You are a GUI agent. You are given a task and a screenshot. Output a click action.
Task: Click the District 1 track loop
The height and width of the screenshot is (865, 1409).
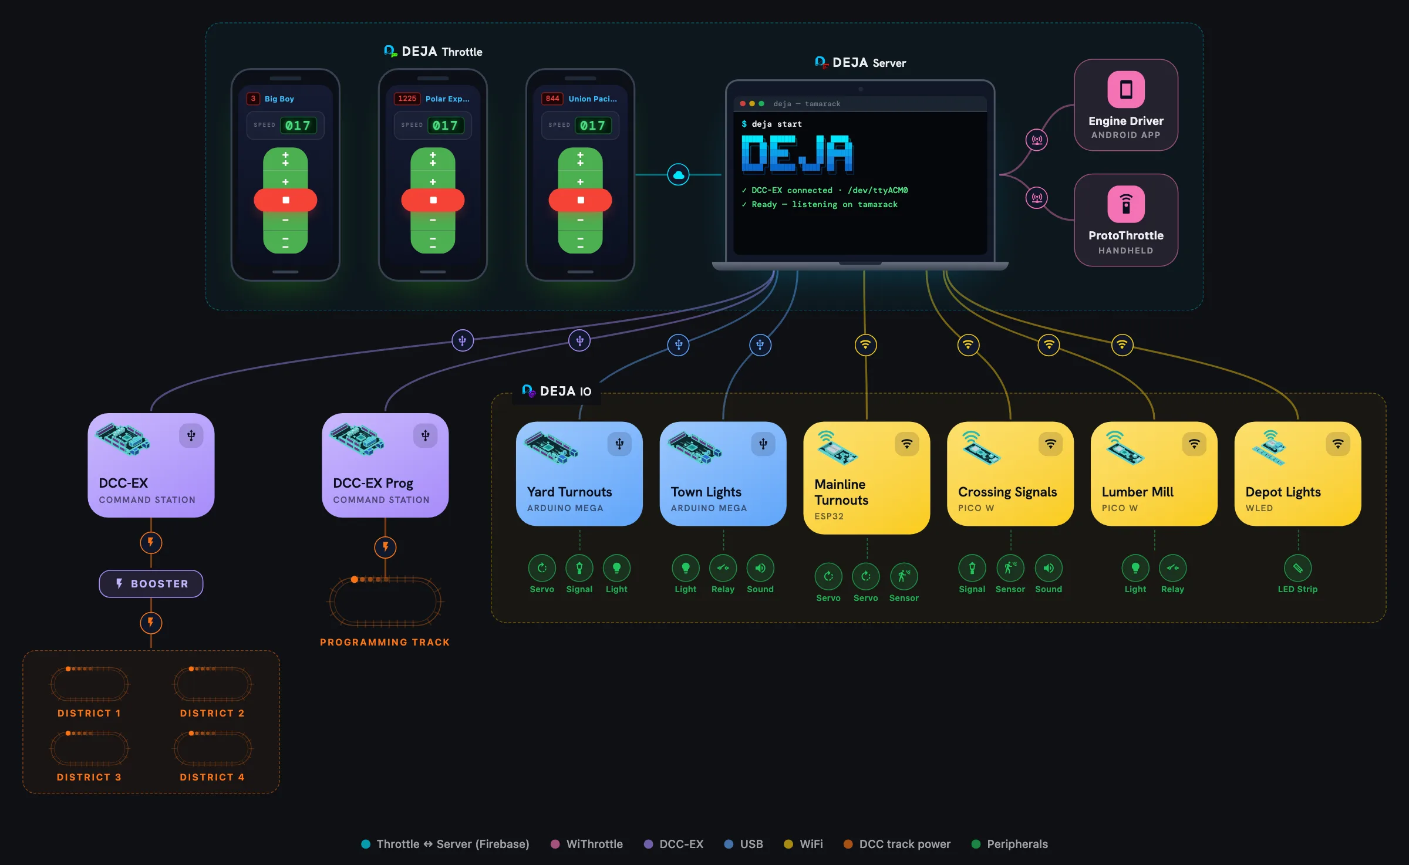click(x=89, y=684)
